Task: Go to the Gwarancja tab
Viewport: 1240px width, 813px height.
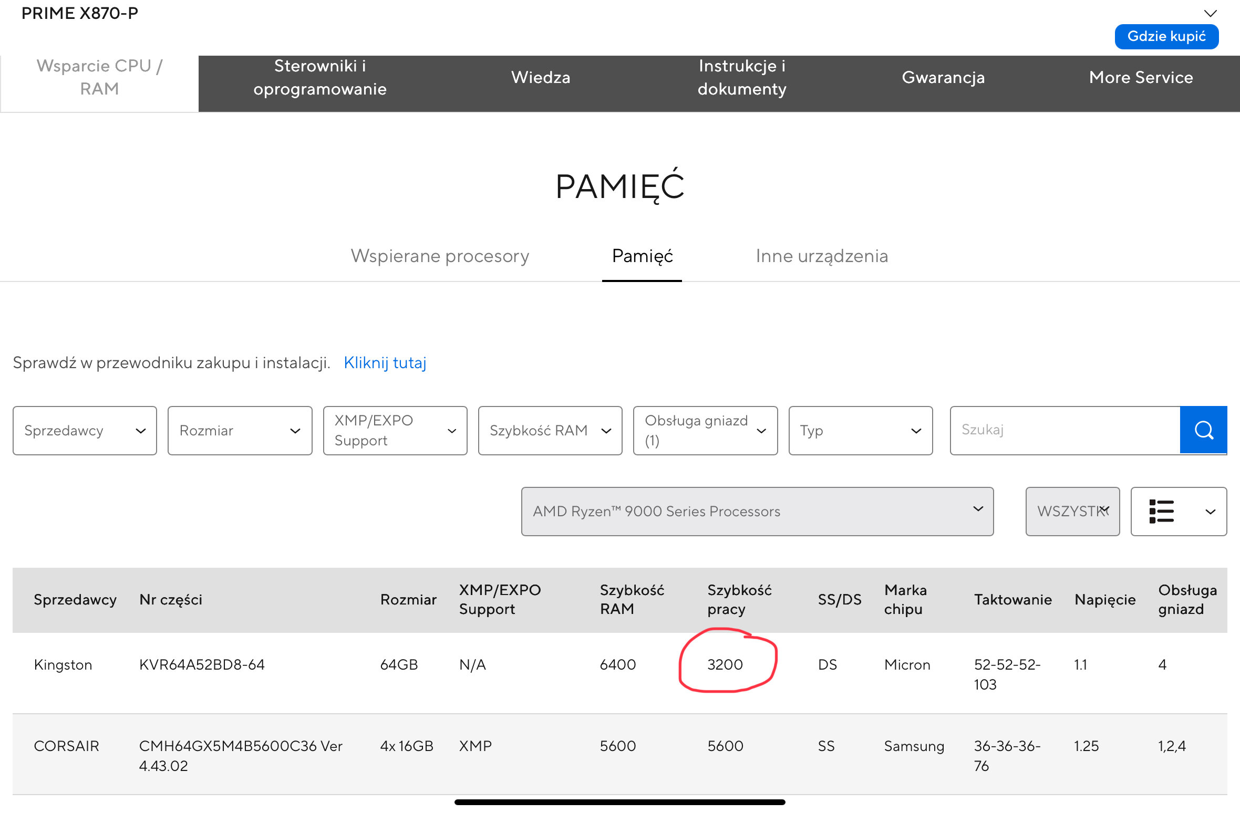Action: click(943, 77)
